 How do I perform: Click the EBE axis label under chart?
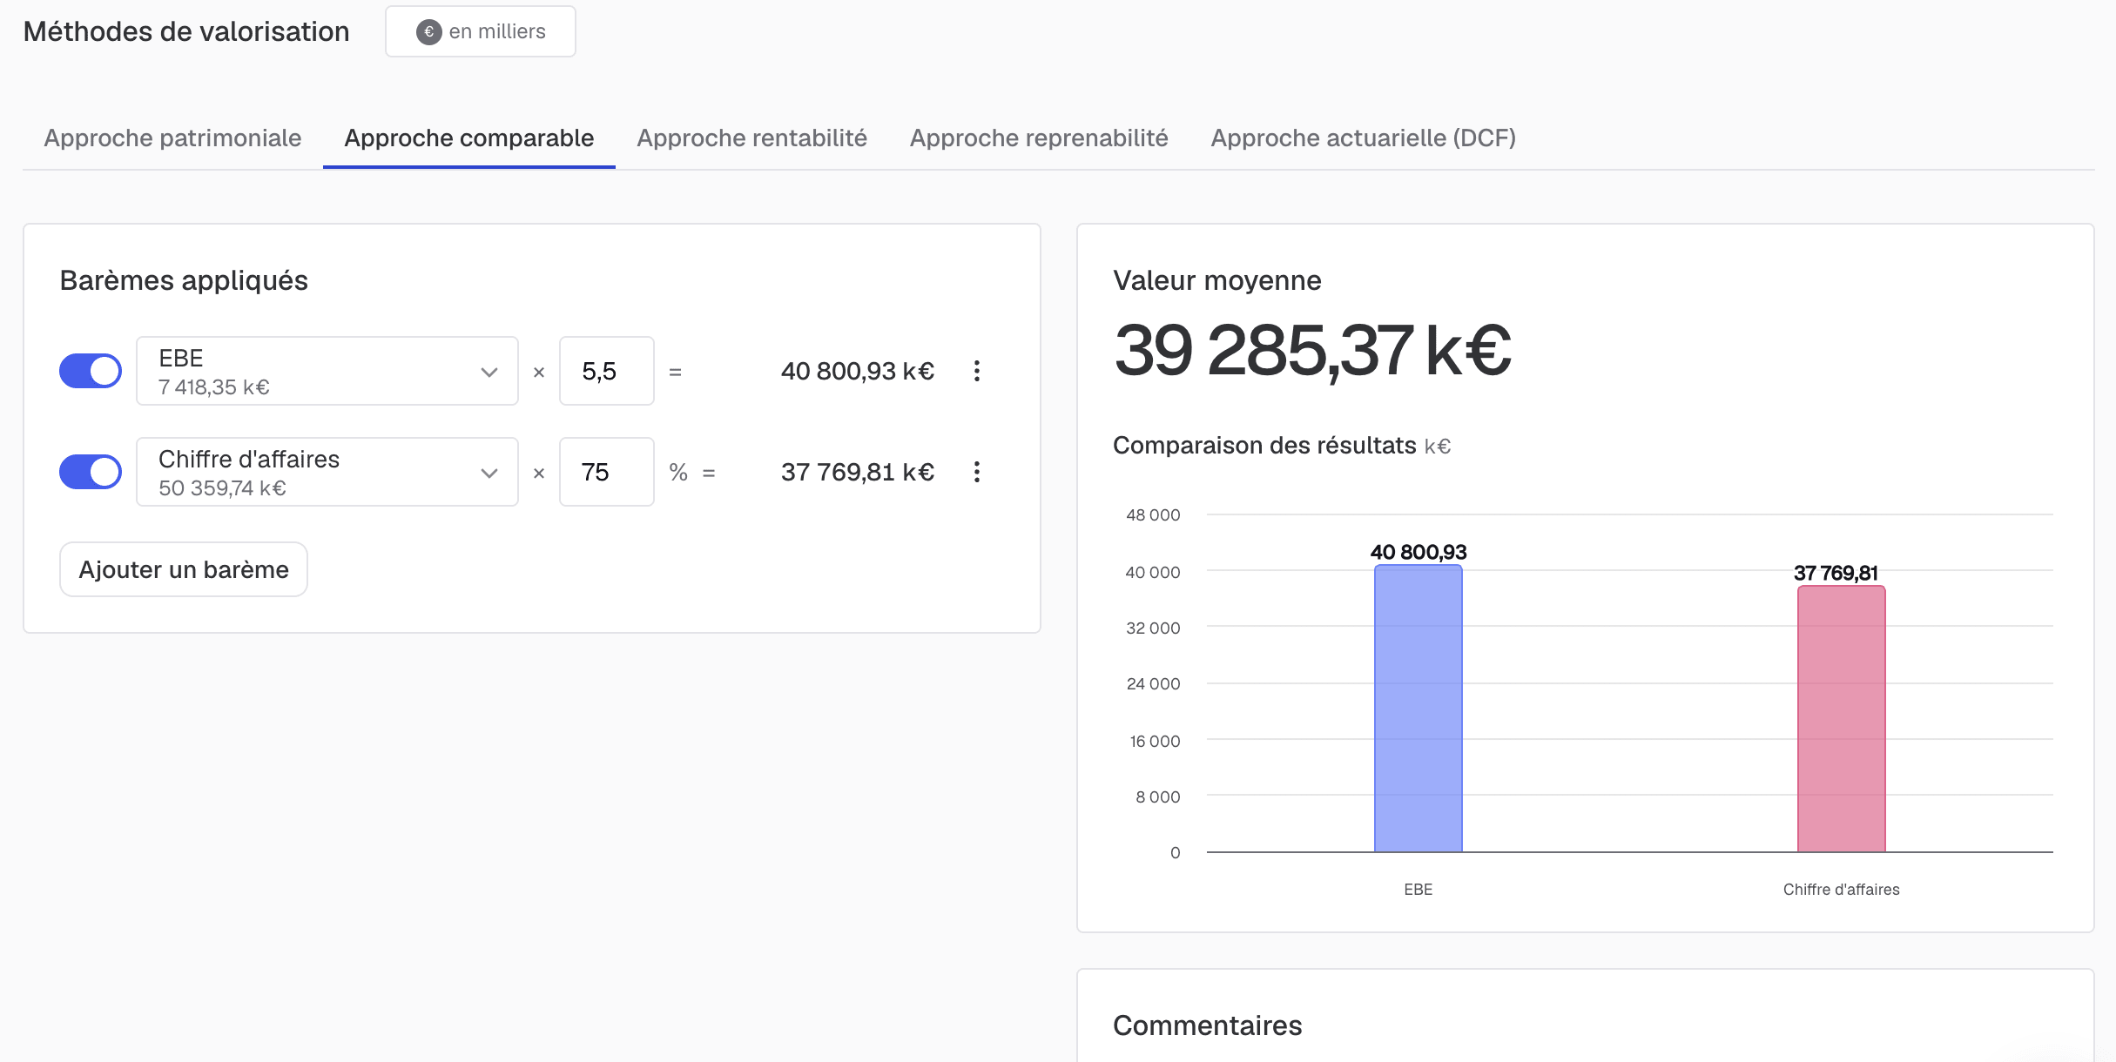1419,890
